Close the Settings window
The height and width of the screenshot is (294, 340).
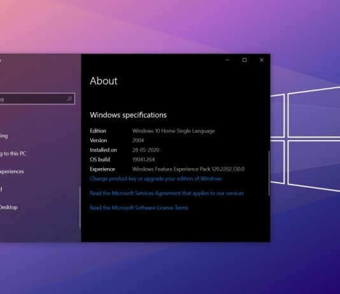click(x=262, y=60)
